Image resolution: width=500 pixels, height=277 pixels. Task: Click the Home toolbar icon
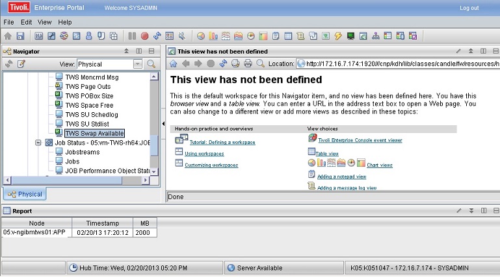pos(8,36)
